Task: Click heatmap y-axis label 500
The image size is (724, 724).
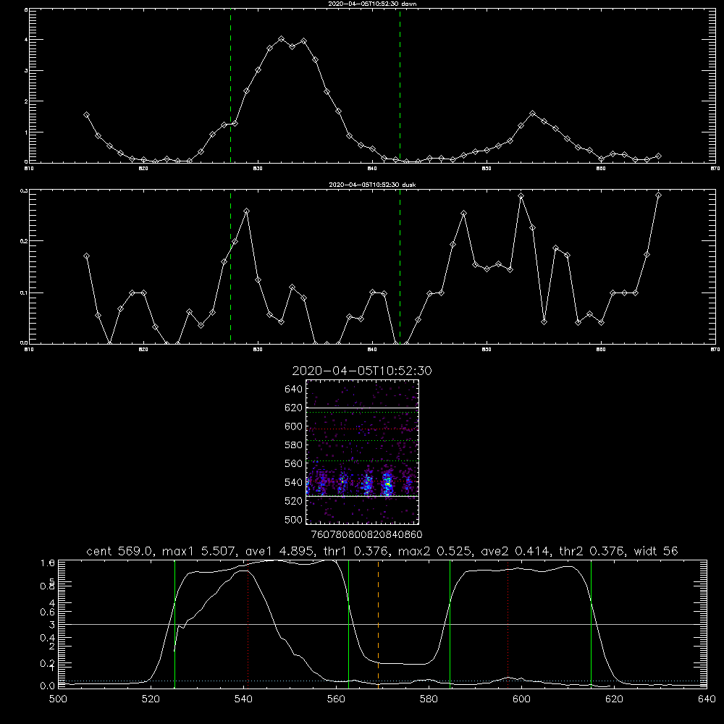Action: click(x=294, y=519)
